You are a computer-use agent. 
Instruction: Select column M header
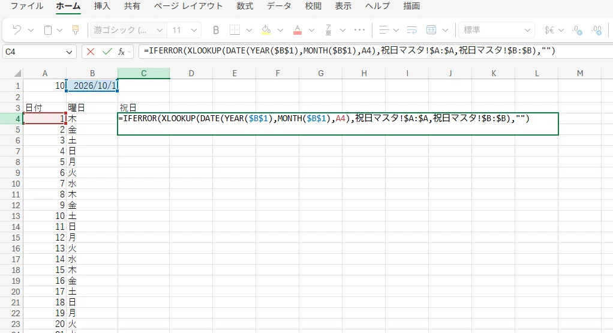580,73
